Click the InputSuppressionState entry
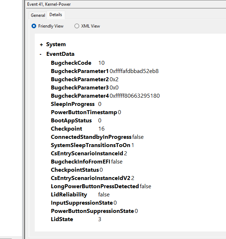The width and height of the screenshot is (226, 239). tap(83, 203)
